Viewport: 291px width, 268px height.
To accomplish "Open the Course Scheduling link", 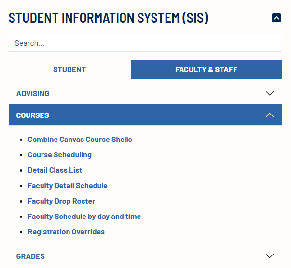I will (59, 155).
